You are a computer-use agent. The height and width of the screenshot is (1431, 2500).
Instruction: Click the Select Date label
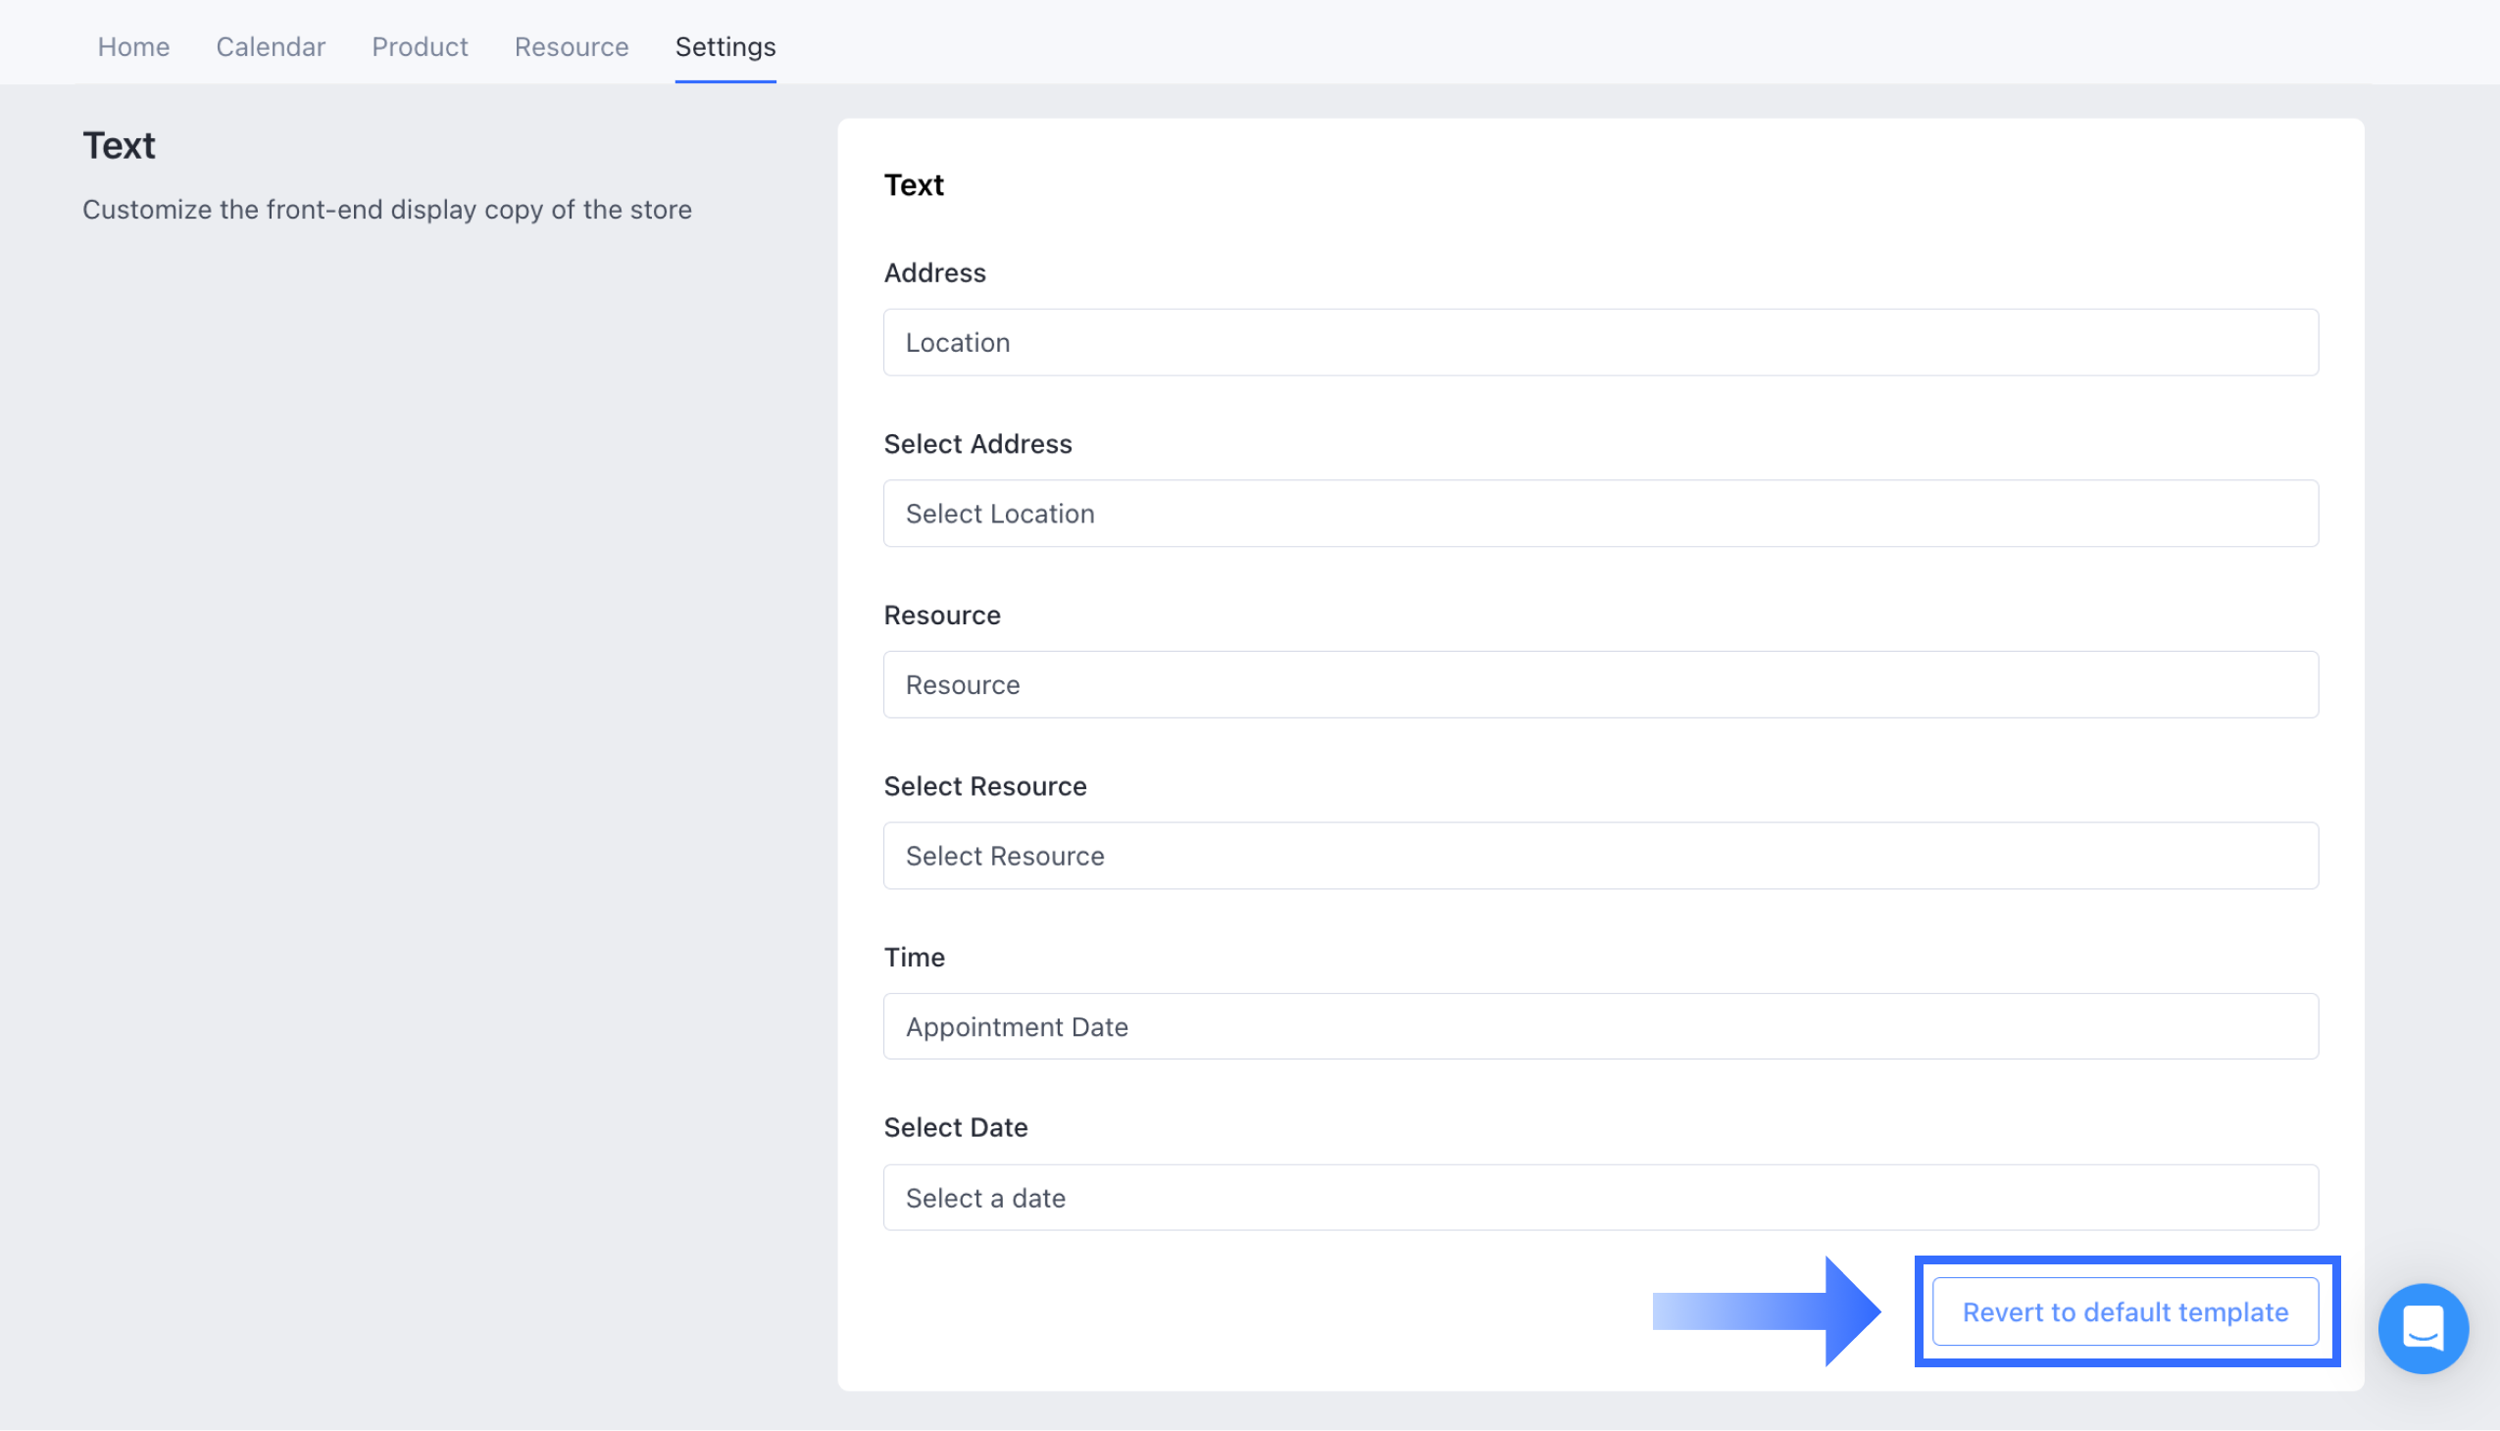pyautogui.click(x=955, y=1126)
